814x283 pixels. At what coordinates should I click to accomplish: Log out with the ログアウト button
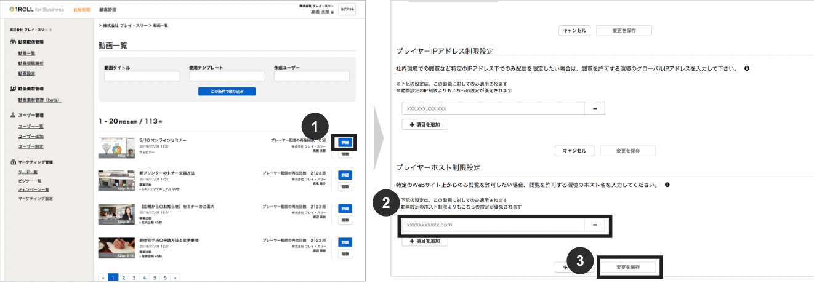348,9
